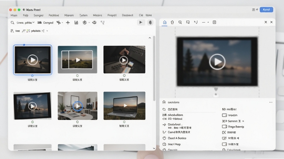Screen dimensions: 284x159
Task: Select the split-screen meadow video thumbnail
Action: click(x=77, y=60)
